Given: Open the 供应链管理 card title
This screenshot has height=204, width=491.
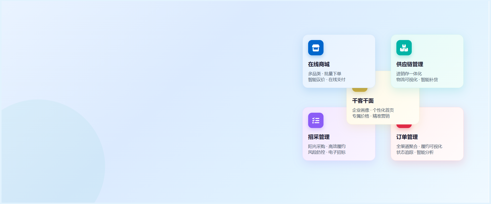Looking at the screenshot, I should click(x=410, y=64).
